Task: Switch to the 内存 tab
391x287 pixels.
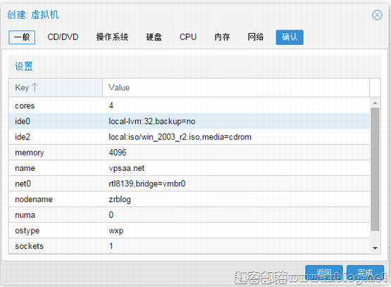Action: (x=222, y=37)
